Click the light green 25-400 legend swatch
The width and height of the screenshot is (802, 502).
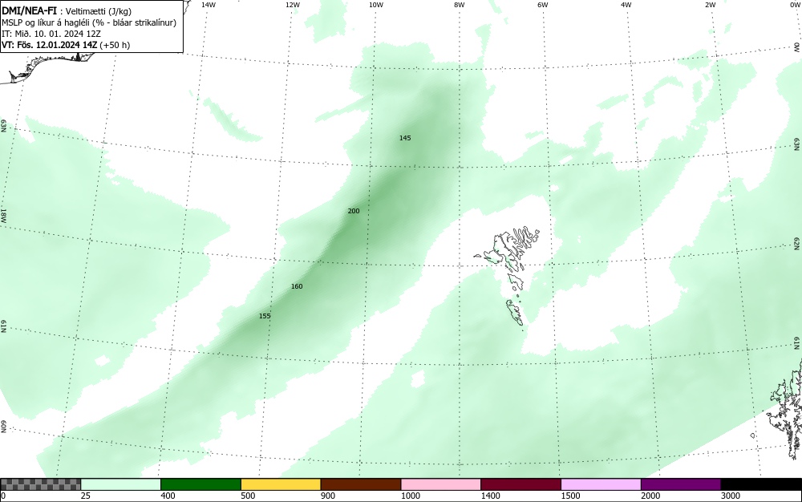[x=121, y=484]
